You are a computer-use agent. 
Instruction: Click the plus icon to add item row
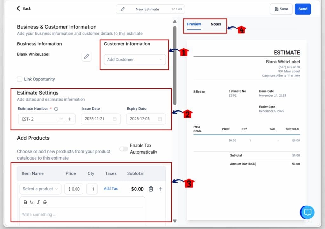161,189
